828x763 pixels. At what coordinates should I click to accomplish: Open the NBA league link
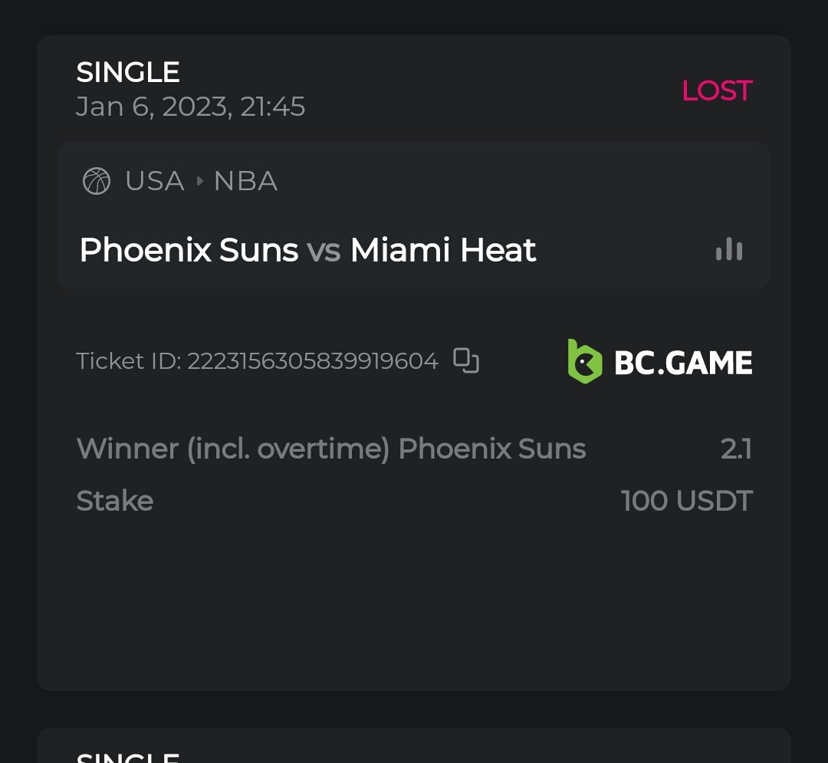coord(245,182)
